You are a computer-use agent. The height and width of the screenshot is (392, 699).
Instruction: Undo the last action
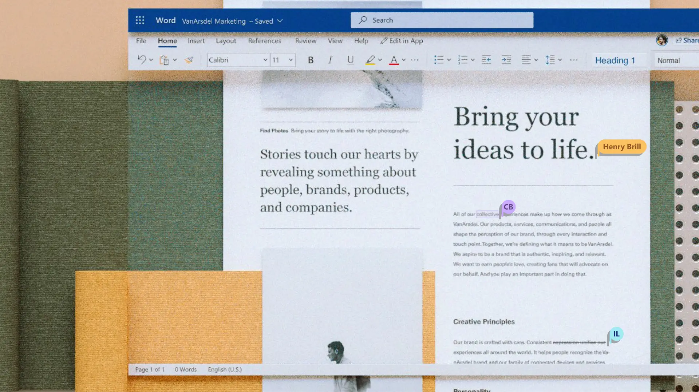[x=142, y=60]
